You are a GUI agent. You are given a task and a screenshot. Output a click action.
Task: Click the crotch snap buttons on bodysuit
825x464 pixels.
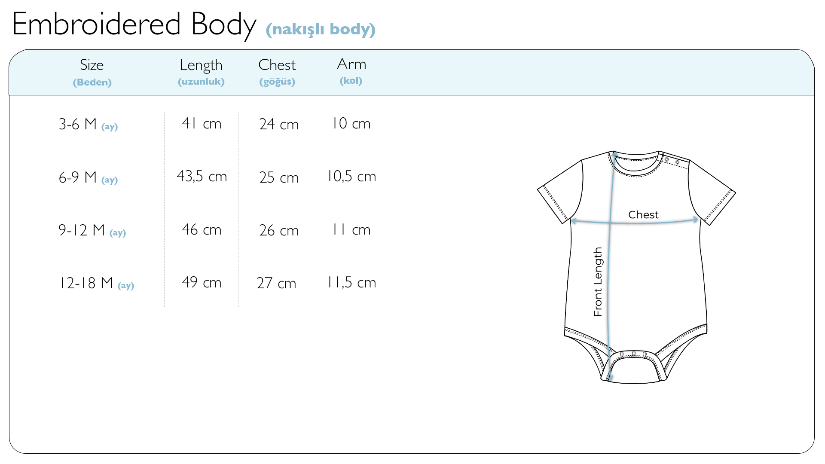coord(633,354)
